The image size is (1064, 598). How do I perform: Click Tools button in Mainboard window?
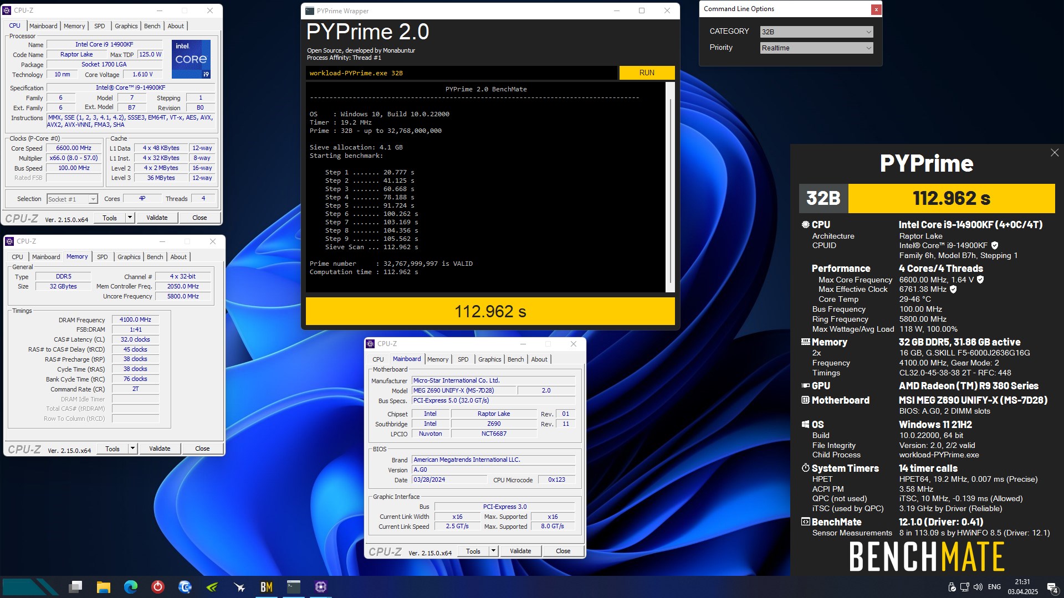[x=473, y=551]
